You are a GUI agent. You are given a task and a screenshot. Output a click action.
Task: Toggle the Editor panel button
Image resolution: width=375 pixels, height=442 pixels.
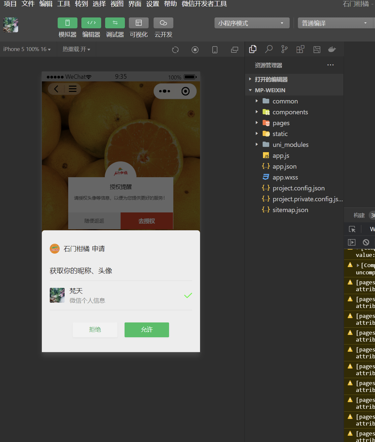(x=91, y=23)
